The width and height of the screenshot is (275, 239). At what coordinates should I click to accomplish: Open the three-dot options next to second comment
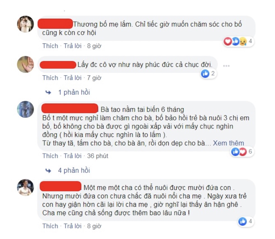coord(226,66)
